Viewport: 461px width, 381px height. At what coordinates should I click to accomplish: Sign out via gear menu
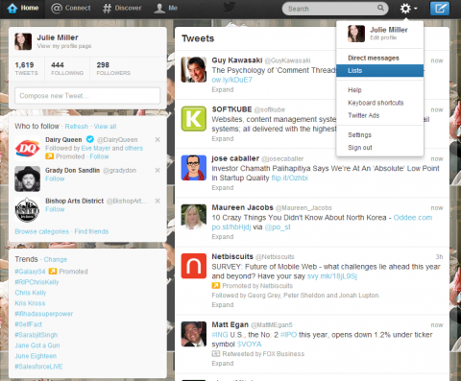click(360, 148)
